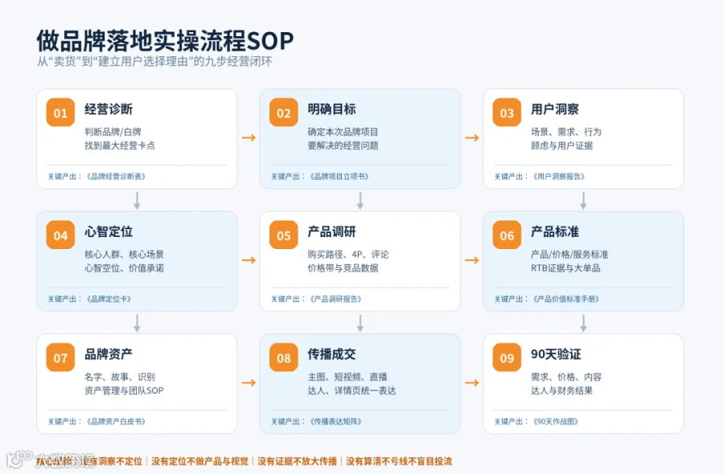The width and height of the screenshot is (724, 474).
Task: Click the subtitle about 九步经营闭环
Action: tap(154, 61)
